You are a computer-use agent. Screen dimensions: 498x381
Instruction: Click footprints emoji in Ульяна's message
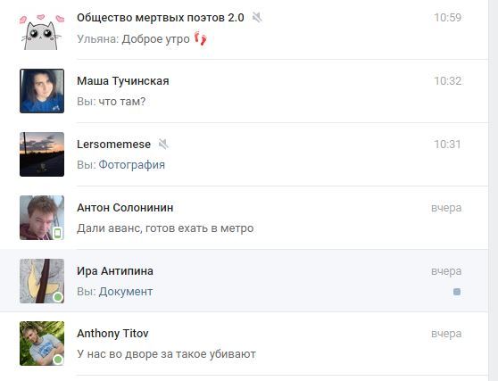point(201,38)
